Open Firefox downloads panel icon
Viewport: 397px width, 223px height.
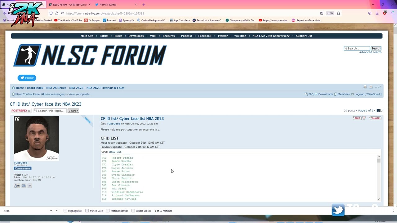[x=377, y=13]
